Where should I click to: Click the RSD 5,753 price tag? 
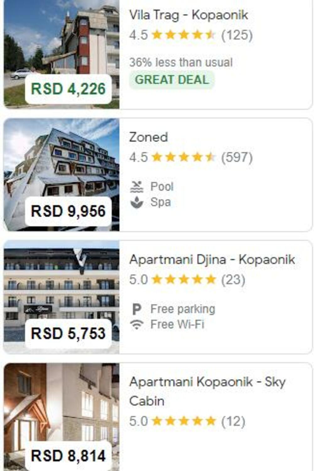(68, 333)
